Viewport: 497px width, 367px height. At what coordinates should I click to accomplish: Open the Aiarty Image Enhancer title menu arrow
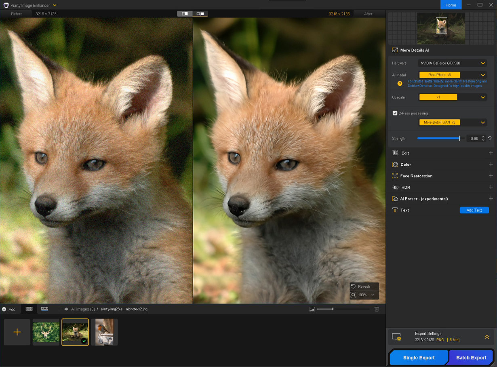55,5
